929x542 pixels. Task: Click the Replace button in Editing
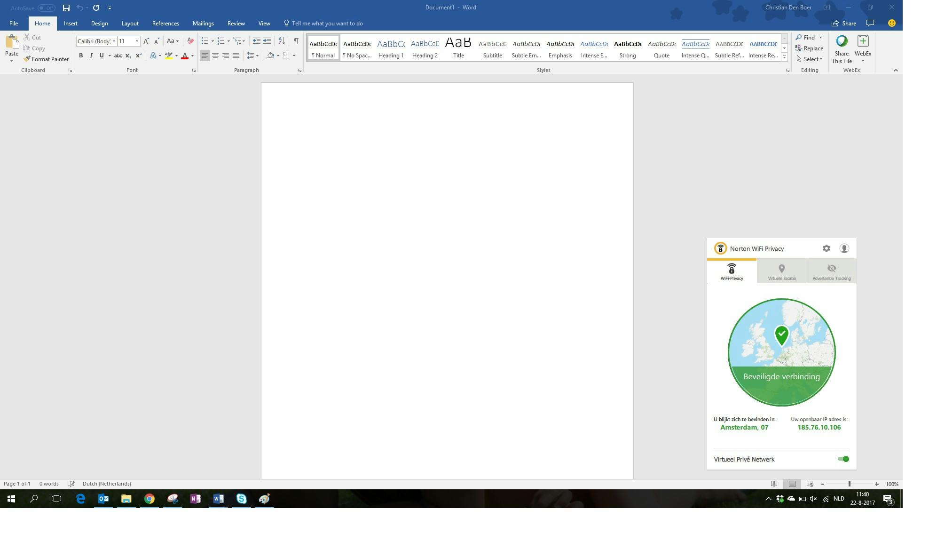(x=809, y=48)
